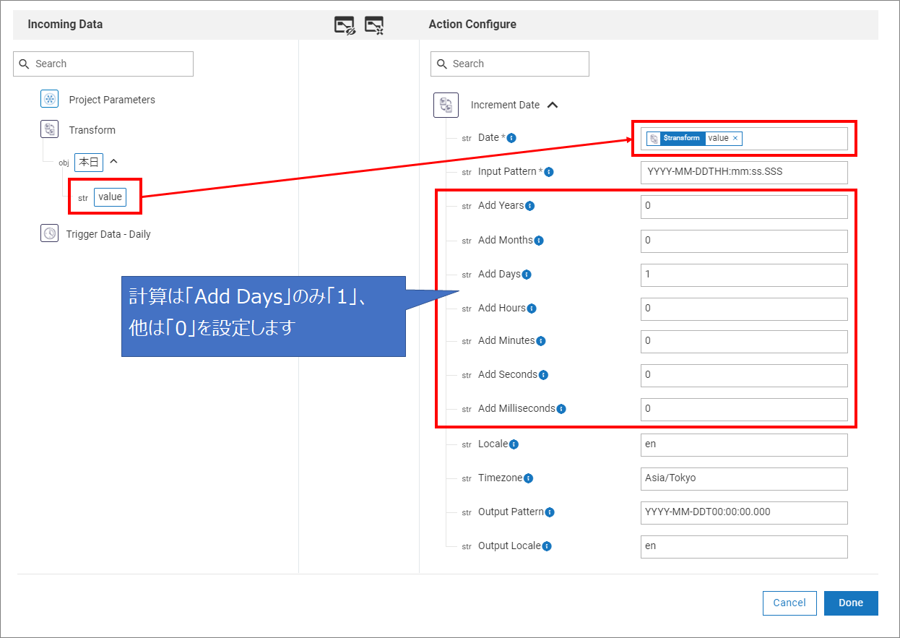Viewport: 900px width, 638px height.
Task: Click the hide-mapped-fields icon in header
Action: tap(345, 25)
